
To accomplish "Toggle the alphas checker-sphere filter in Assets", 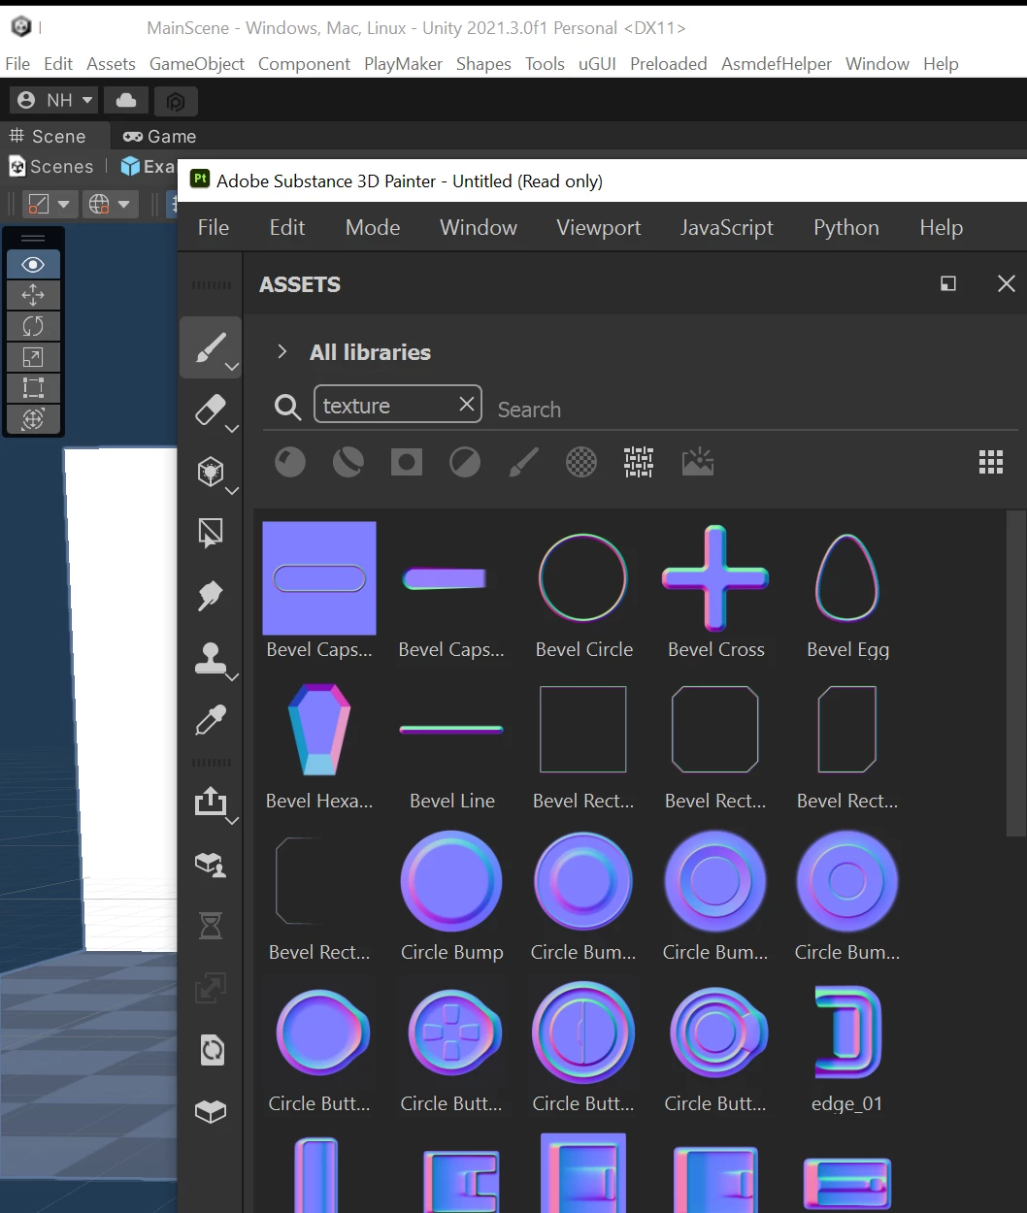I will [580, 462].
